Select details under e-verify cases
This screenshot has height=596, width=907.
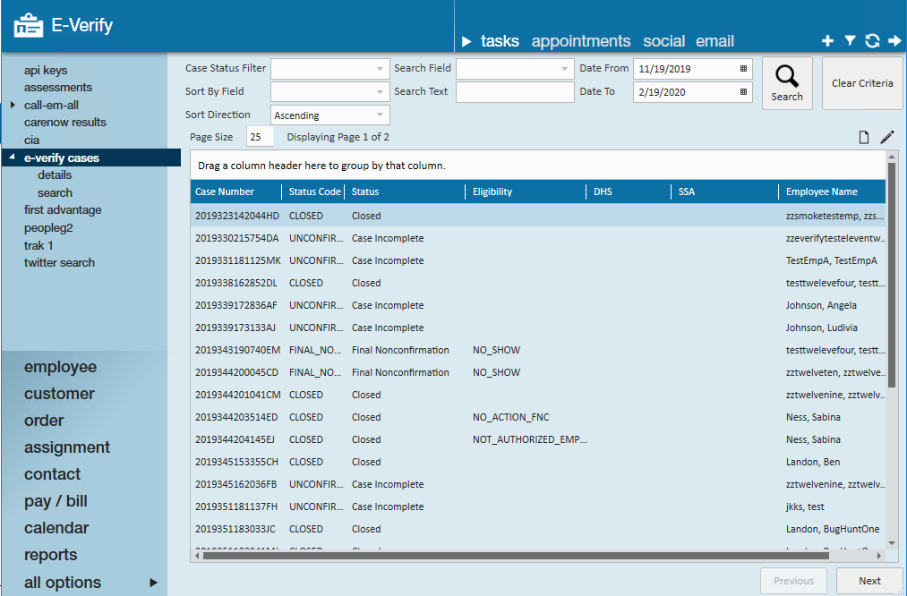coord(55,175)
